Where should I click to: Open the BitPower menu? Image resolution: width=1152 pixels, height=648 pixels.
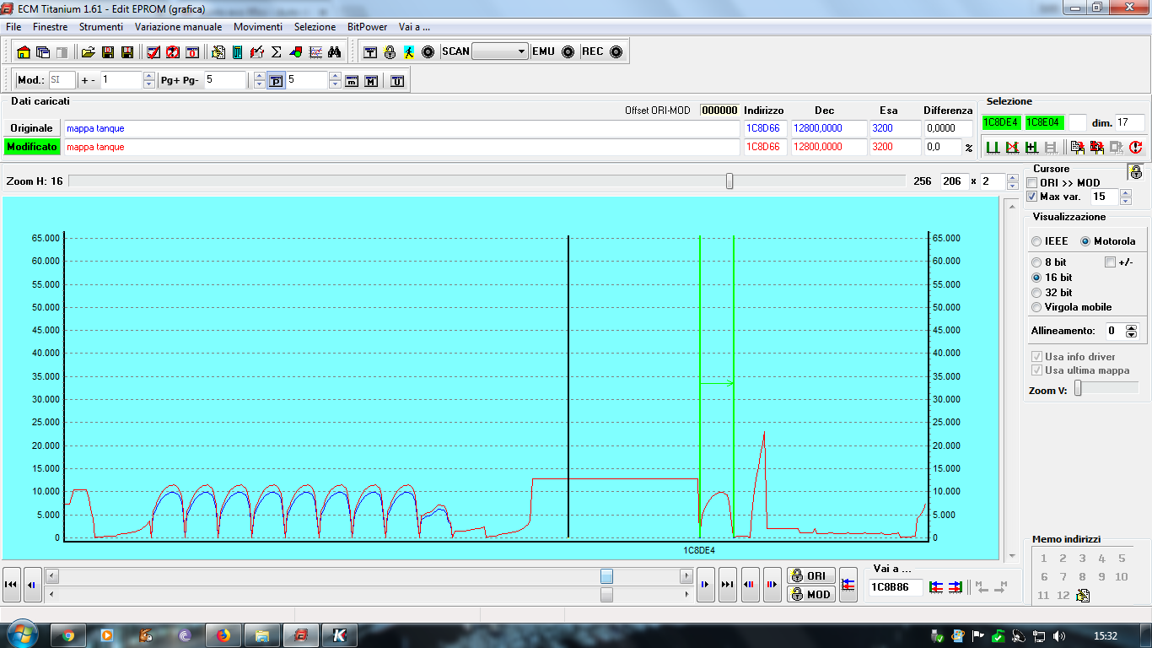coord(368,27)
